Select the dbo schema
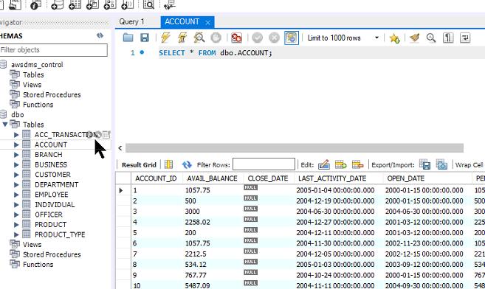 coord(17,114)
